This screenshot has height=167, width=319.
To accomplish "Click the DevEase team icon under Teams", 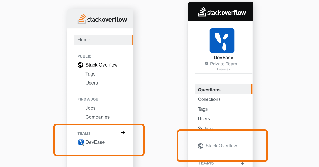I will [81, 143].
